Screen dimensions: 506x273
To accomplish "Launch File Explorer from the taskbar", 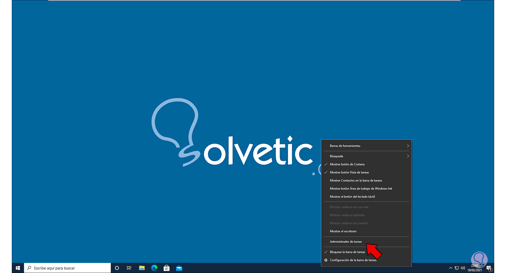I will coord(142,268).
